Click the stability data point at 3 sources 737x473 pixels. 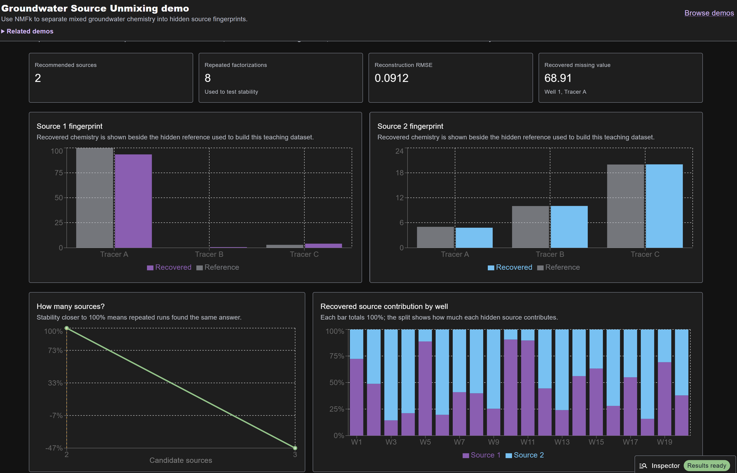coord(295,448)
